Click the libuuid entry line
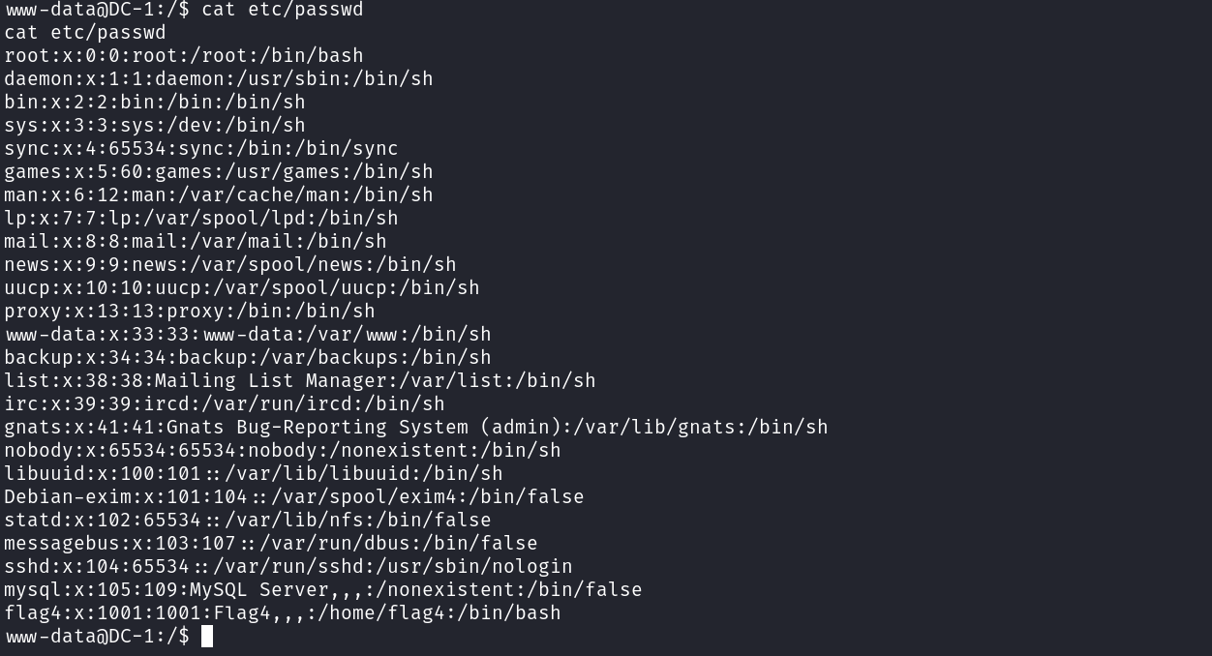Image resolution: width=1212 pixels, height=656 pixels. click(253, 474)
